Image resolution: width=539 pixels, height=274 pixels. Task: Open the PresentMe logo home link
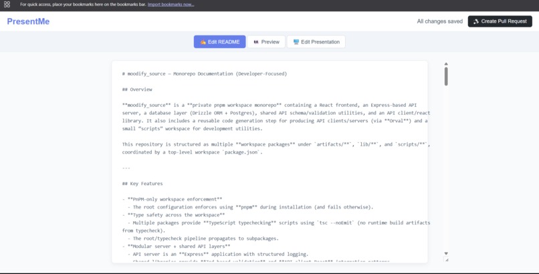pos(28,21)
